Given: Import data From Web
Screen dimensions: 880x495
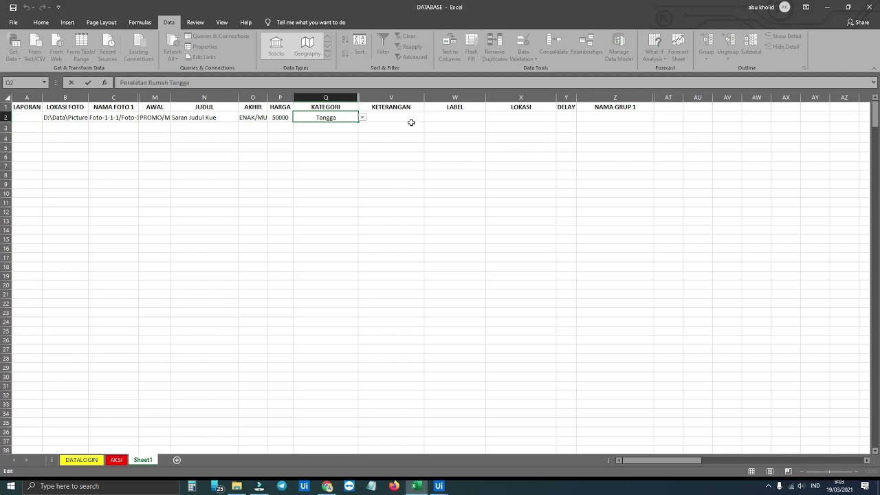Looking at the screenshot, I should click(x=56, y=47).
